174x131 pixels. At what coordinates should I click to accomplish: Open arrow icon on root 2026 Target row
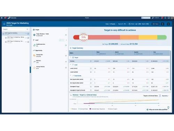pos(28,34)
